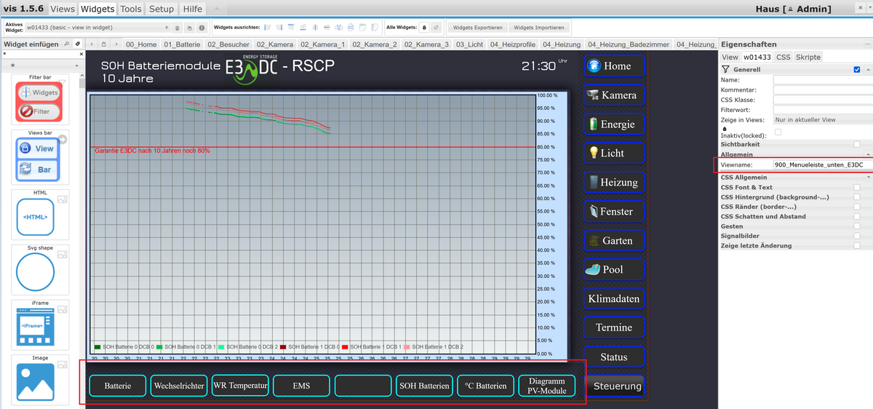
Task: Enable the Signalbilder checkbox
Action: tap(857, 236)
